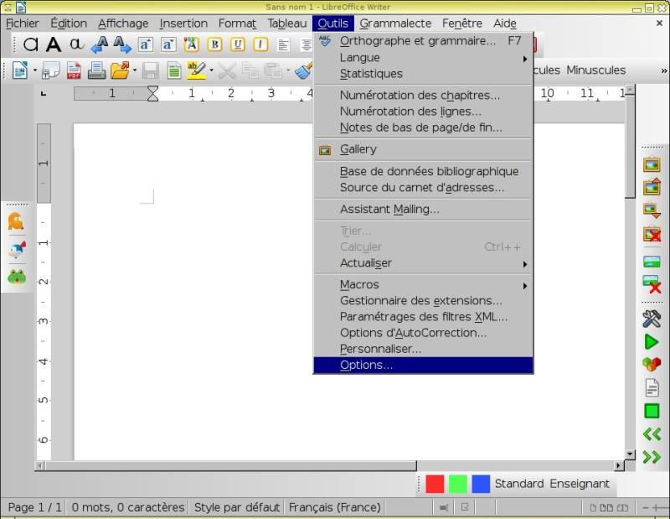Expand the Macros submenu
The height and width of the screenshot is (519, 670).
point(423,284)
